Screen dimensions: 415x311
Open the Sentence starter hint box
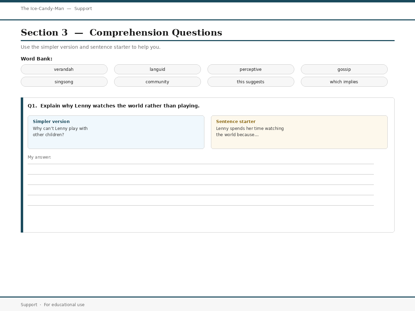[299, 132]
